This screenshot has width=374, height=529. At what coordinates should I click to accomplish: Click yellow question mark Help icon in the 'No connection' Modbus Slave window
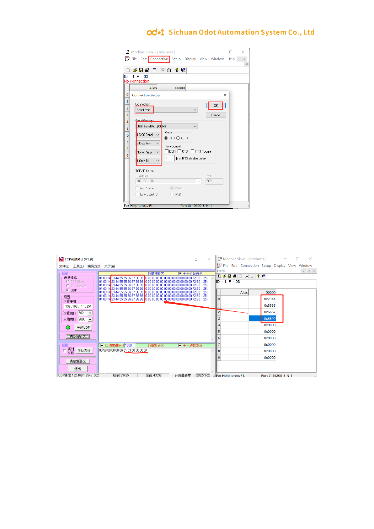point(177,70)
